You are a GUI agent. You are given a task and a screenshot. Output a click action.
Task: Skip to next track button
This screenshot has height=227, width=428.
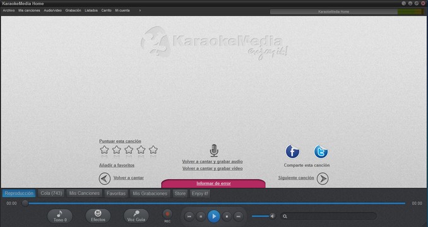tap(238, 216)
